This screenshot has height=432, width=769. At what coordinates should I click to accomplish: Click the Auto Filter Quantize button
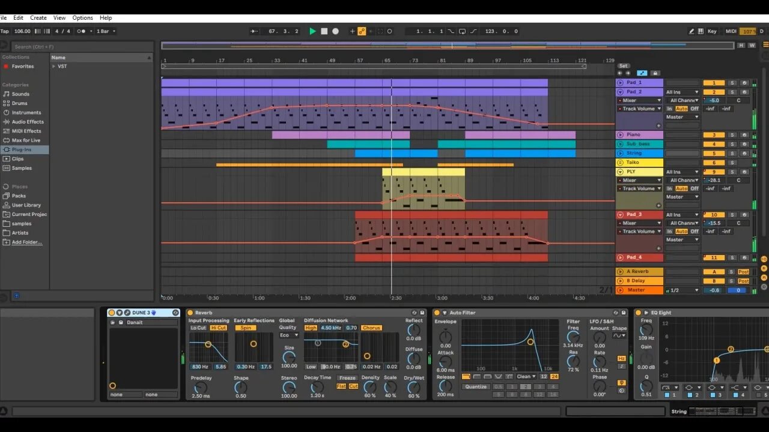point(476,387)
